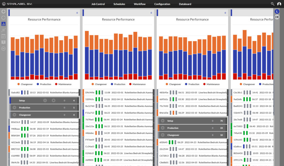Select the second circular sidebar icon
The image size is (284, 166).
[x=3, y=17]
